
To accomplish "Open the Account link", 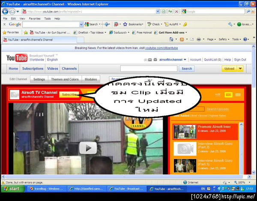I will (195, 60).
